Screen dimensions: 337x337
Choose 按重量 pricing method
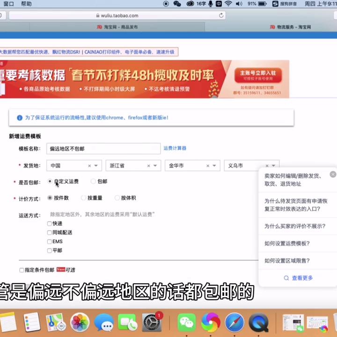[83, 198]
